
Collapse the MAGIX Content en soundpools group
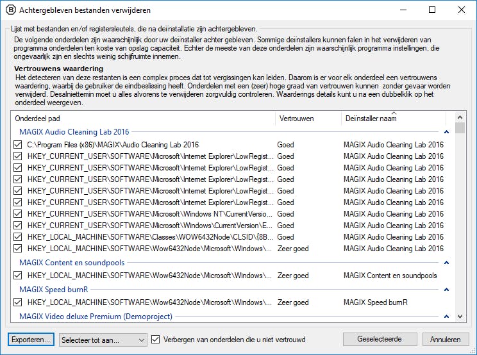click(446, 263)
